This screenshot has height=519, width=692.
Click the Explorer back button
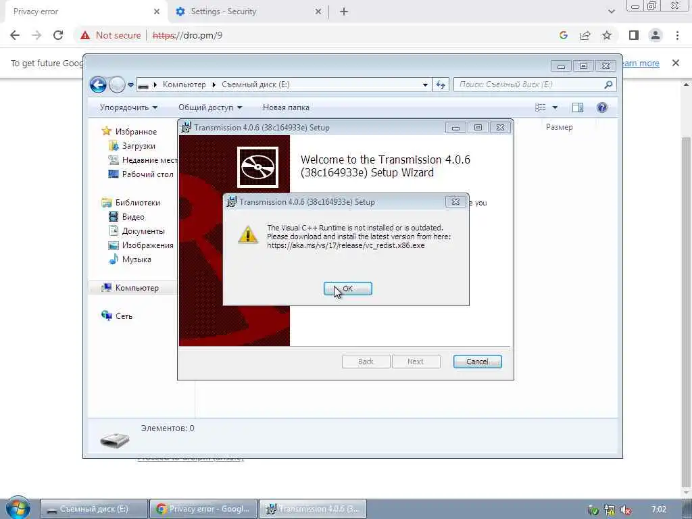tap(98, 84)
